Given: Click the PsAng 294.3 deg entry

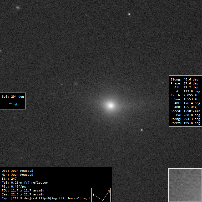Looking at the screenshot, I should click(x=185, y=119).
